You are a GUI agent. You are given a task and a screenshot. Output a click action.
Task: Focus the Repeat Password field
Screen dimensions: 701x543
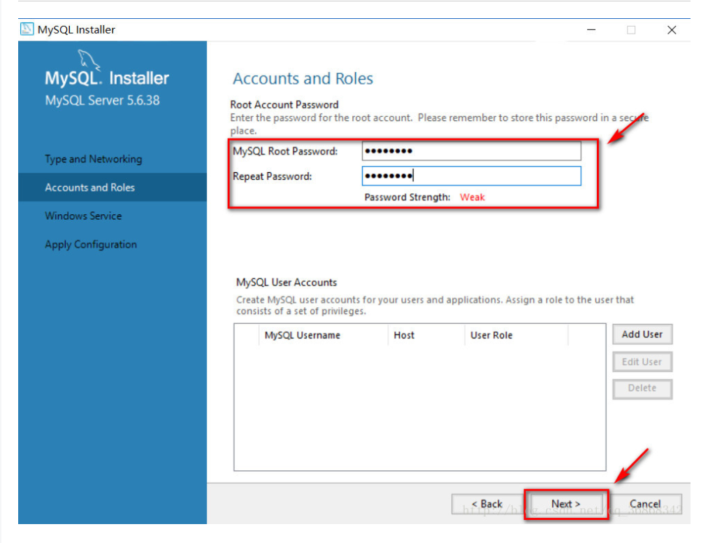(471, 176)
